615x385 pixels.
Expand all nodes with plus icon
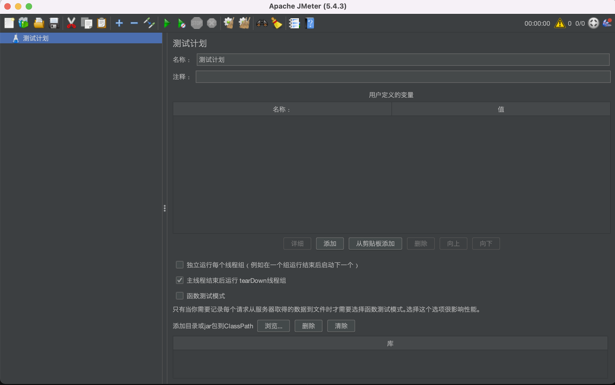119,23
